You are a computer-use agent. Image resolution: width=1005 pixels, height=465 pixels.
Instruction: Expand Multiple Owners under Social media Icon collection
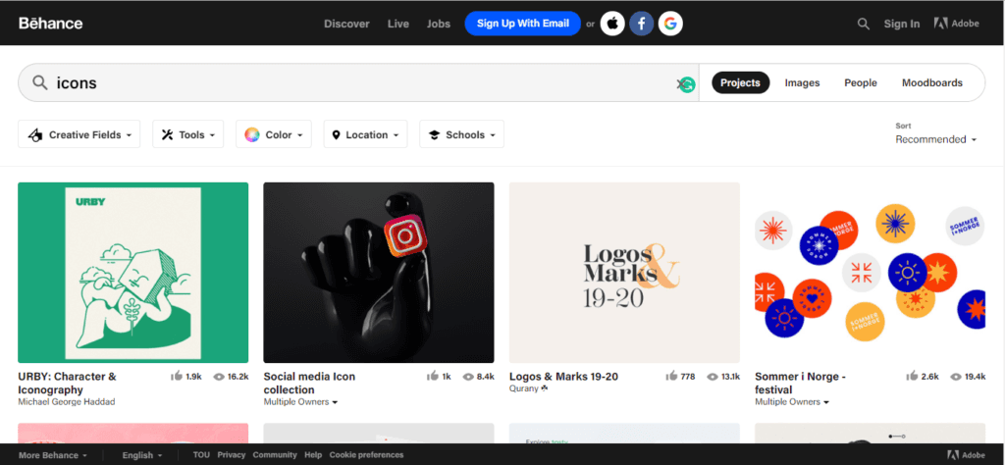coord(300,402)
